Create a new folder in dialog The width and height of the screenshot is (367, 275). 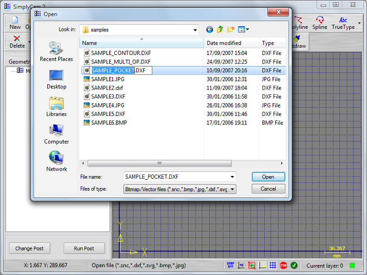tap(231, 30)
